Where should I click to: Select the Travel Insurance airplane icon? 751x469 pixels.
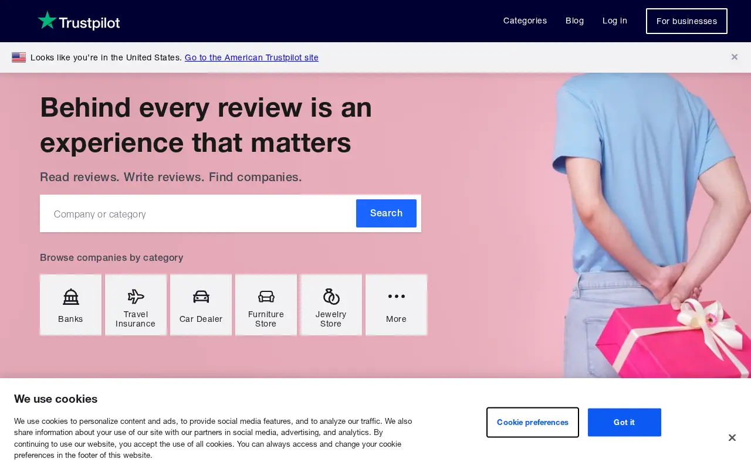pyautogui.click(x=136, y=297)
